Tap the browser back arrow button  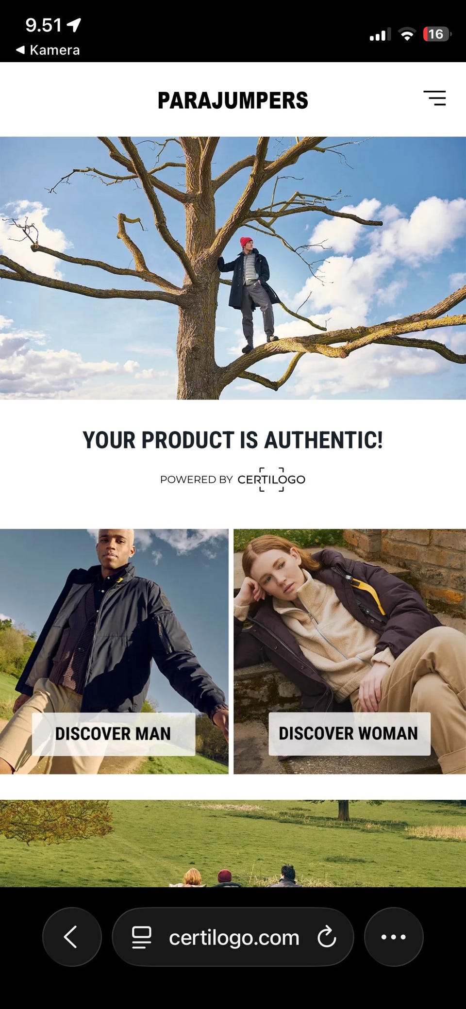coord(72,937)
